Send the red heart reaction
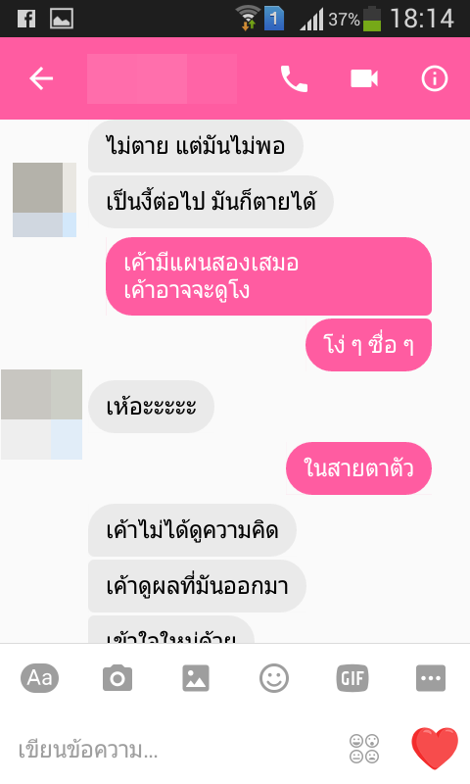Screen dimensions: 470x784 click(x=435, y=748)
